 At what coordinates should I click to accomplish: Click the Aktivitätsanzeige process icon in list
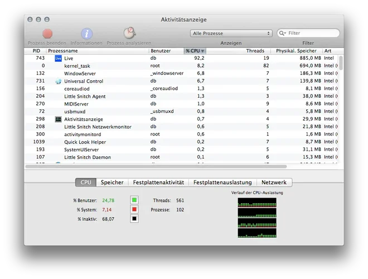pos(58,119)
